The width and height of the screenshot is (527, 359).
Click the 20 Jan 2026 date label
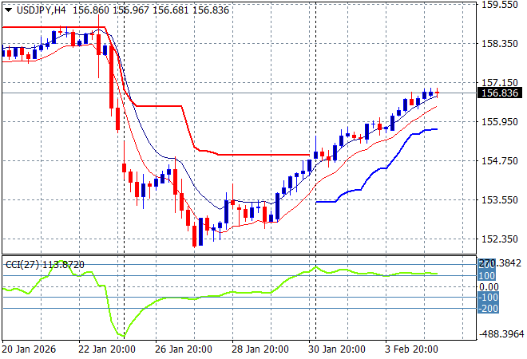click(x=29, y=349)
